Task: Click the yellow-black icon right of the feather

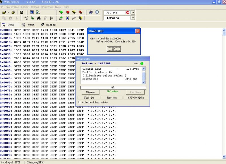Action: [x=81, y=18]
